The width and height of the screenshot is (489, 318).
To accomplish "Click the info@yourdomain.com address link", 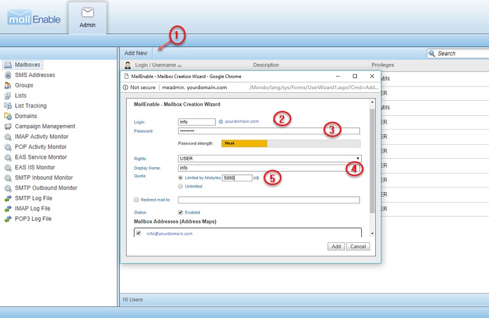I will coord(169,234).
